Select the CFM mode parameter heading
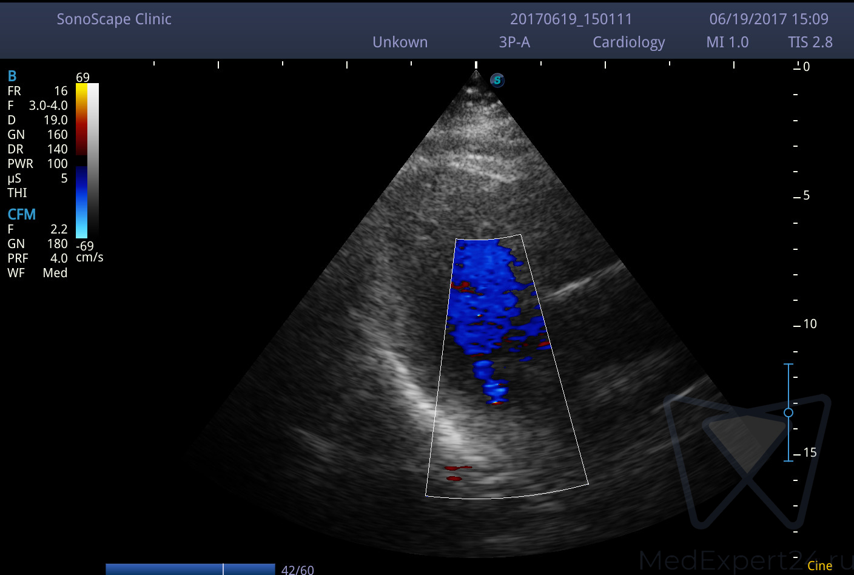Screen dimensions: 854x575 click(x=22, y=215)
